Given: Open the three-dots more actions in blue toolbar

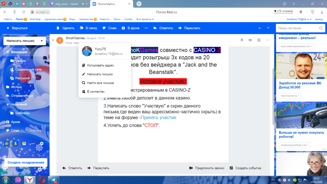Looking at the screenshot, I should tap(146, 28).
